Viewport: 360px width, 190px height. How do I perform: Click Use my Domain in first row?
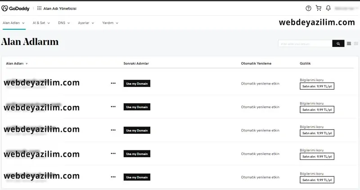coord(137,83)
